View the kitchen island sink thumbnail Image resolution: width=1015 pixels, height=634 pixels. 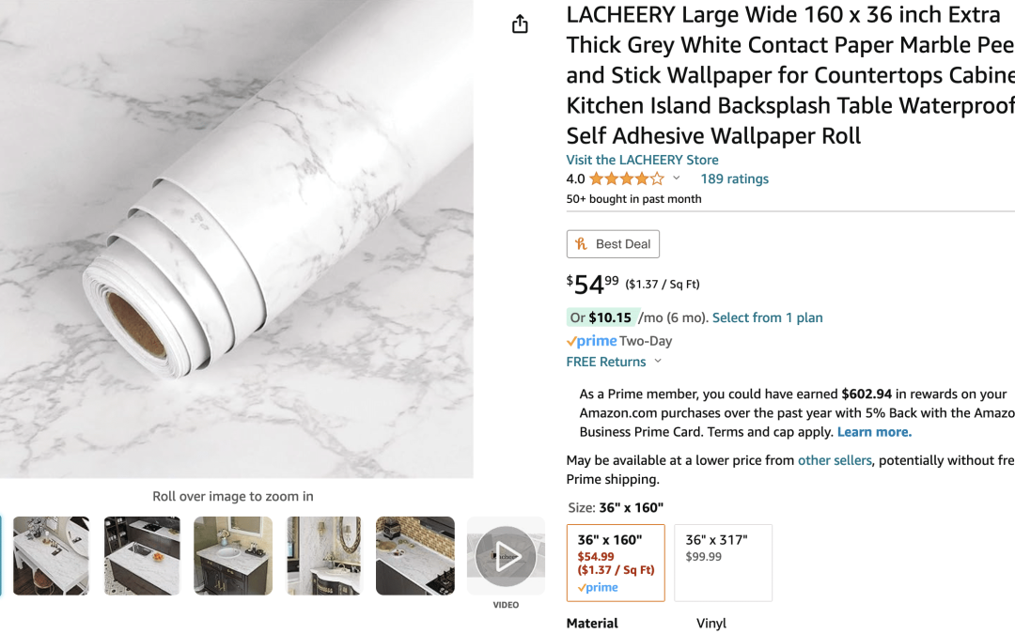tap(142, 556)
